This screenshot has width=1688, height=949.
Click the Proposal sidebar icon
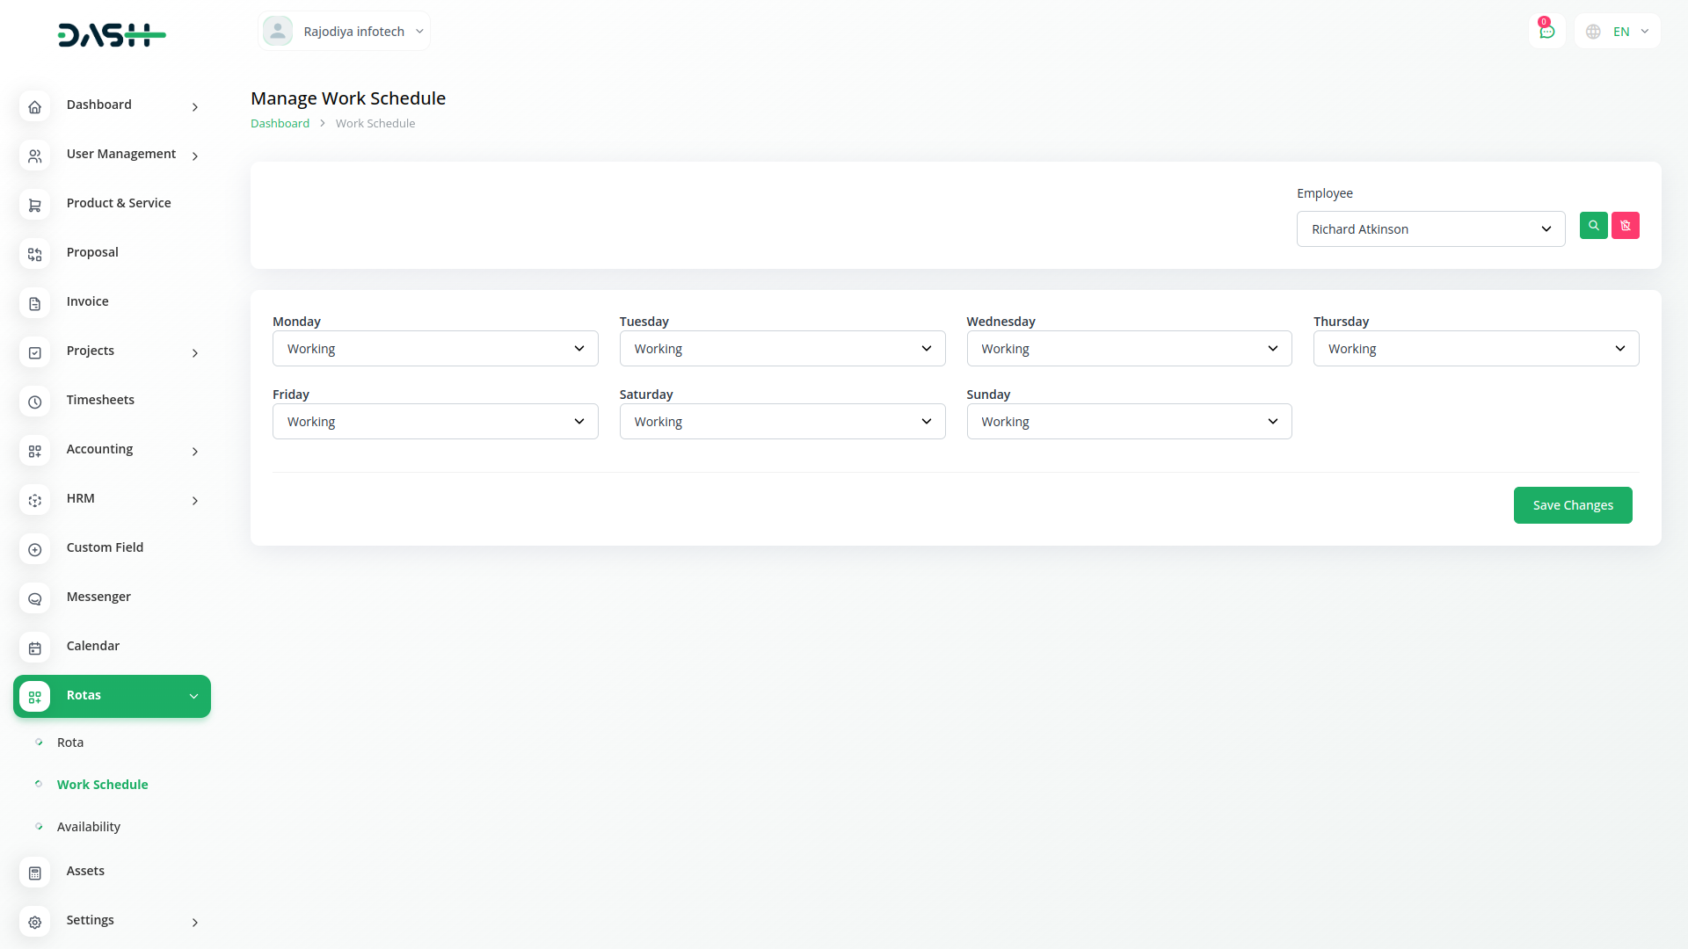point(34,254)
